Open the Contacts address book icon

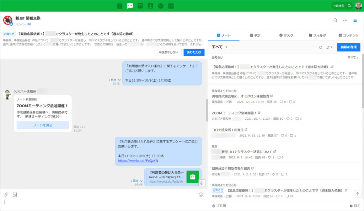pyautogui.click(x=150, y=6)
